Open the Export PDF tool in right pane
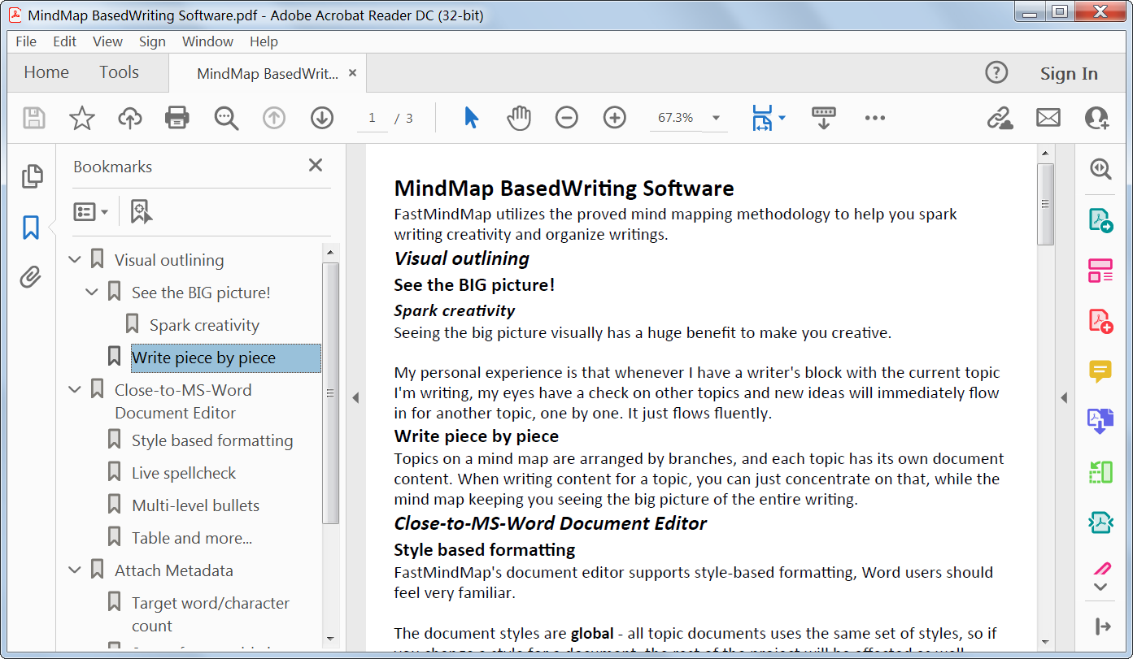Image resolution: width=1133 pixels, height=659 pixels. click(1100, 219)
